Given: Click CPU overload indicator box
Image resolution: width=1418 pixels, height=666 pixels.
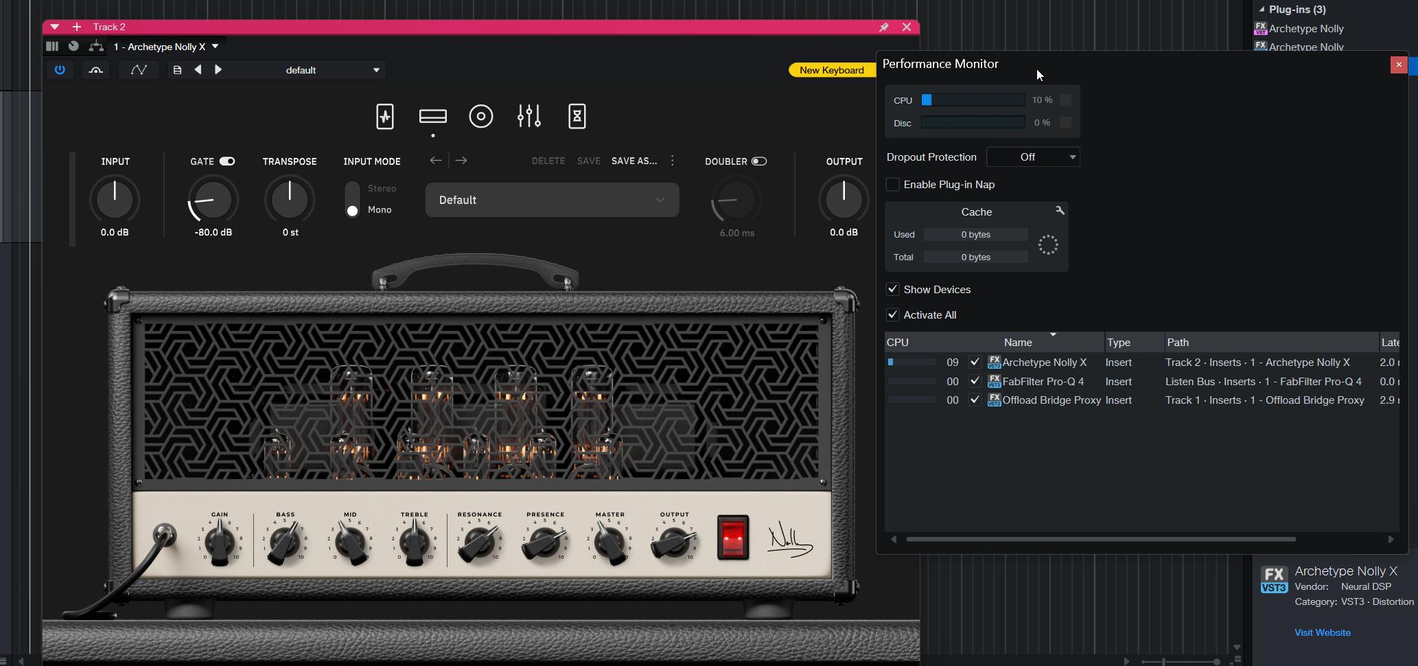Looking at the screenshot, I should click(x=1065, y=100).
